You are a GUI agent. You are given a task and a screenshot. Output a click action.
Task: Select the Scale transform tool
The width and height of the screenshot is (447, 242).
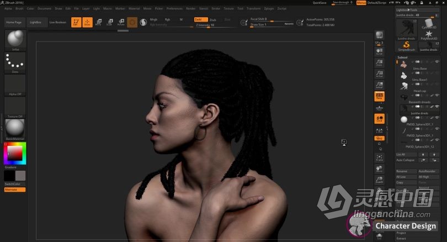tap(110, 22)
